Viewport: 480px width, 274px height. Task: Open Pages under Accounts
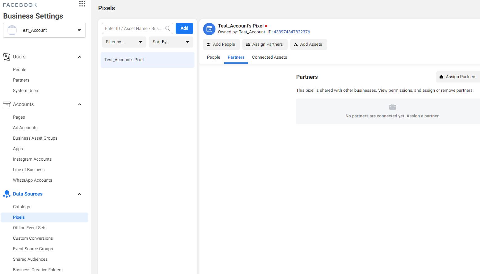point(19,117)
